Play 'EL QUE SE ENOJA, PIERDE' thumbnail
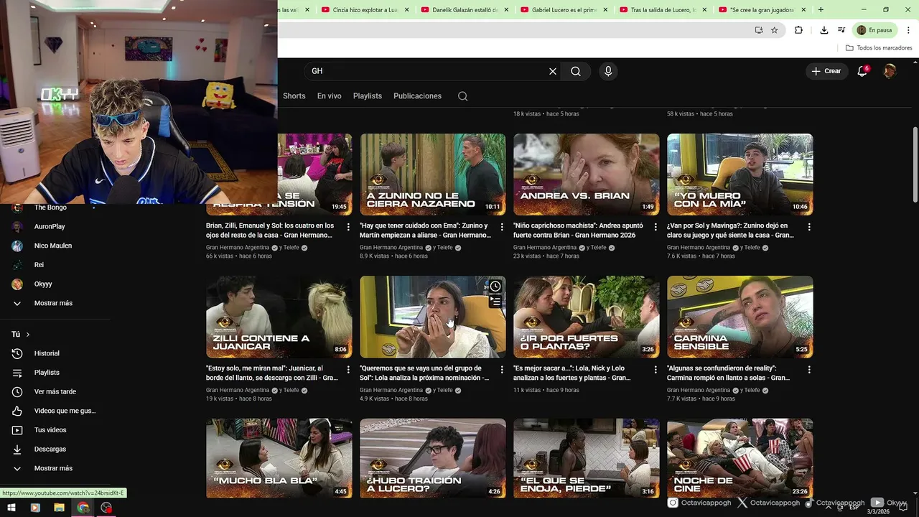This screenshot has height=517, width=919. (587, 458)
